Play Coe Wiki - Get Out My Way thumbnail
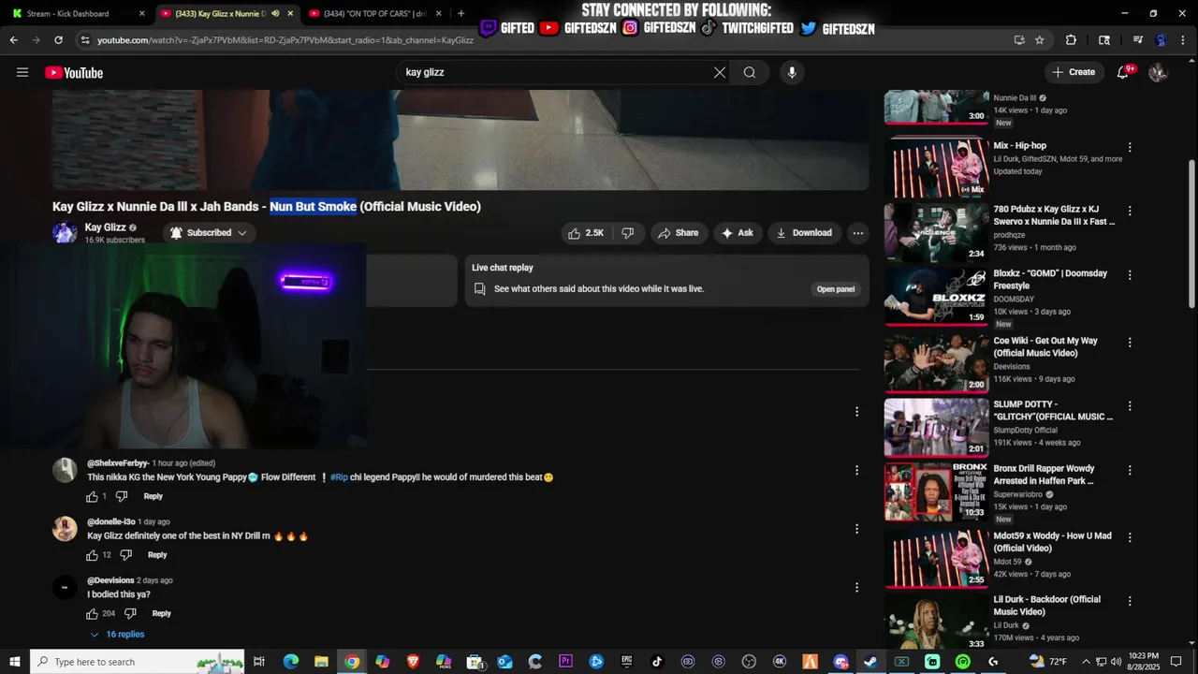Viewport: 1198px width, 674px height. tap(937, 363)
